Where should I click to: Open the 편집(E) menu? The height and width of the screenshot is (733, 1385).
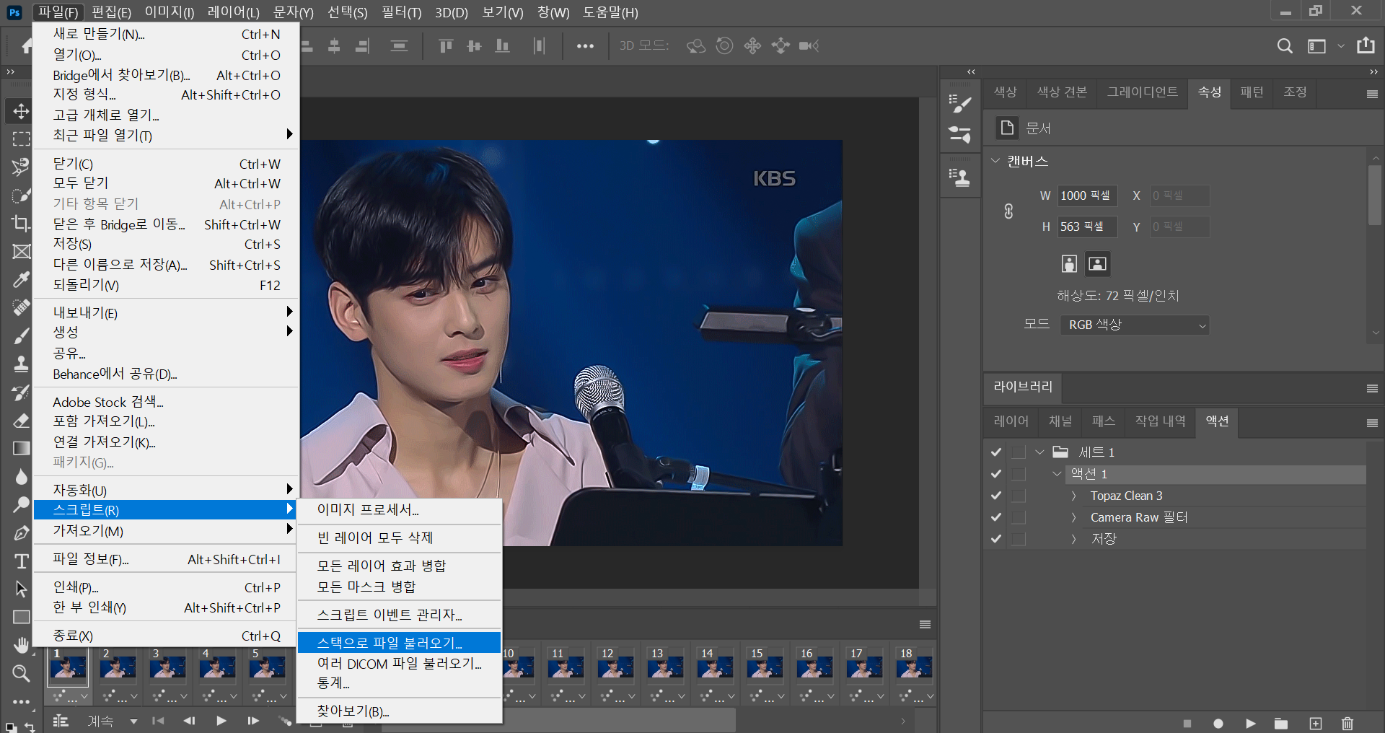click(111, 12)
